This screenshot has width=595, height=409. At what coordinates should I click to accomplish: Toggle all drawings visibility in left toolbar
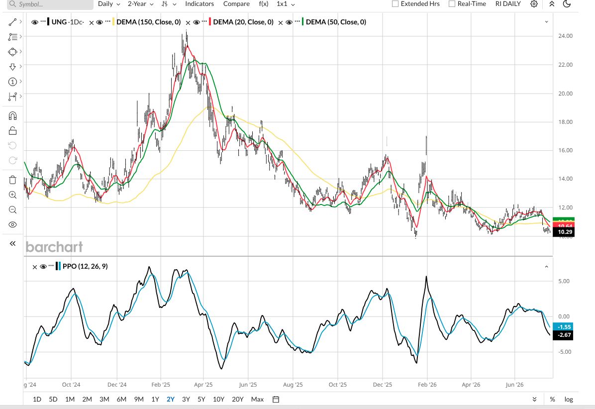pyautogui.click(x=12, y=224)
